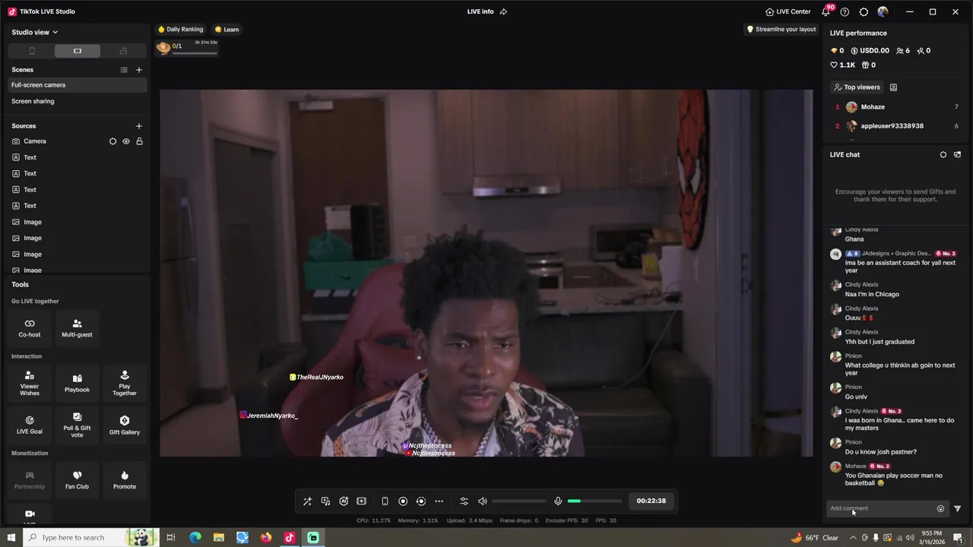Open Microsoft Edge from the taskbar
This screenshot has height=547, width=973.
(195, 538)
